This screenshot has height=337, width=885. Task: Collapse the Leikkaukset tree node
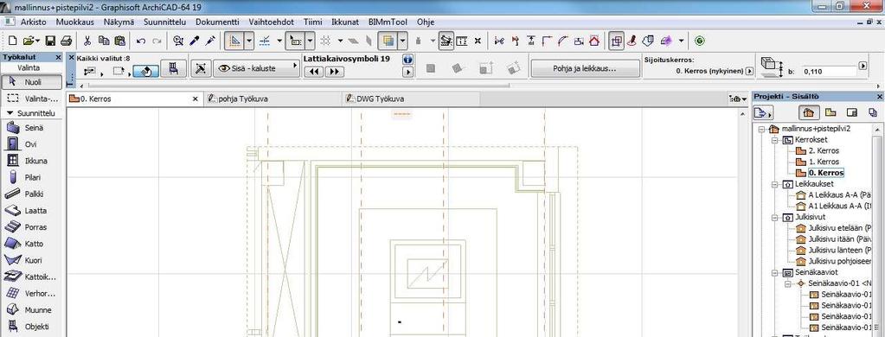[x=775, y=184]
